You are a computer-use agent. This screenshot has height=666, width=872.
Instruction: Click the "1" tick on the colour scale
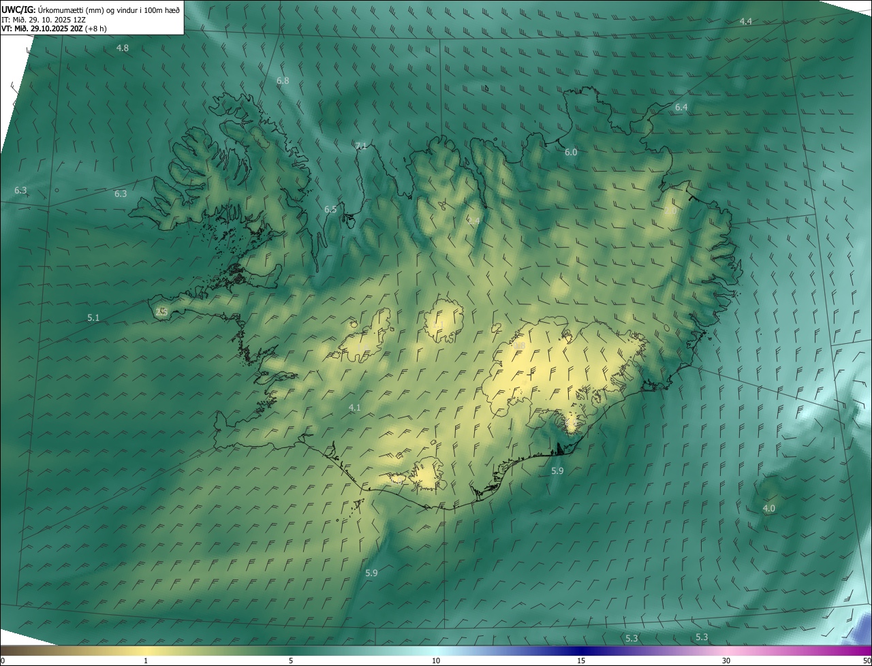(x=146, y=661)
